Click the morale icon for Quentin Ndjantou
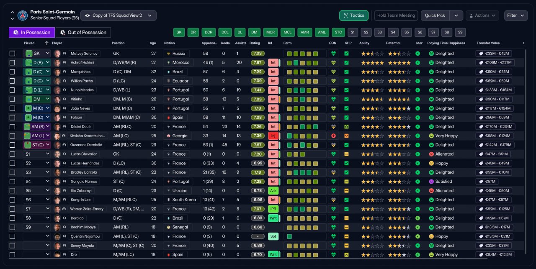The width and height of the screenshot is (536, 269). 417,236
